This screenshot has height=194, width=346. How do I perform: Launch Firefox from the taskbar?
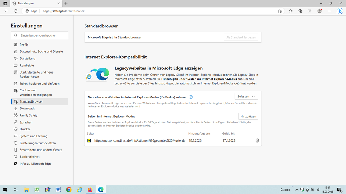[90, 190]
